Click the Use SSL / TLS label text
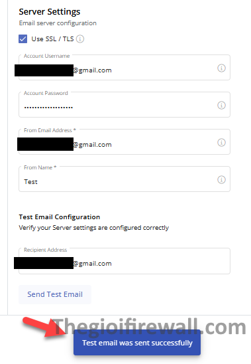 point(52,39)
